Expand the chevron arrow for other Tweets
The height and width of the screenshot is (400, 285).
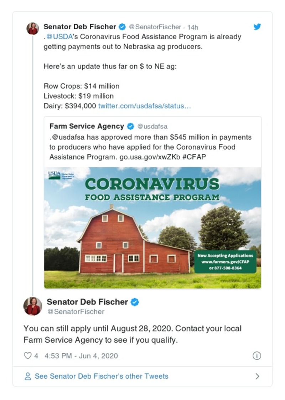coord(258,376)
